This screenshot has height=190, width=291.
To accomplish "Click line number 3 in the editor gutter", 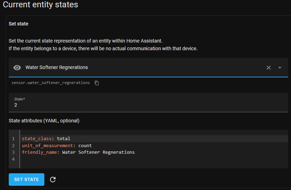I will point(13,152).
